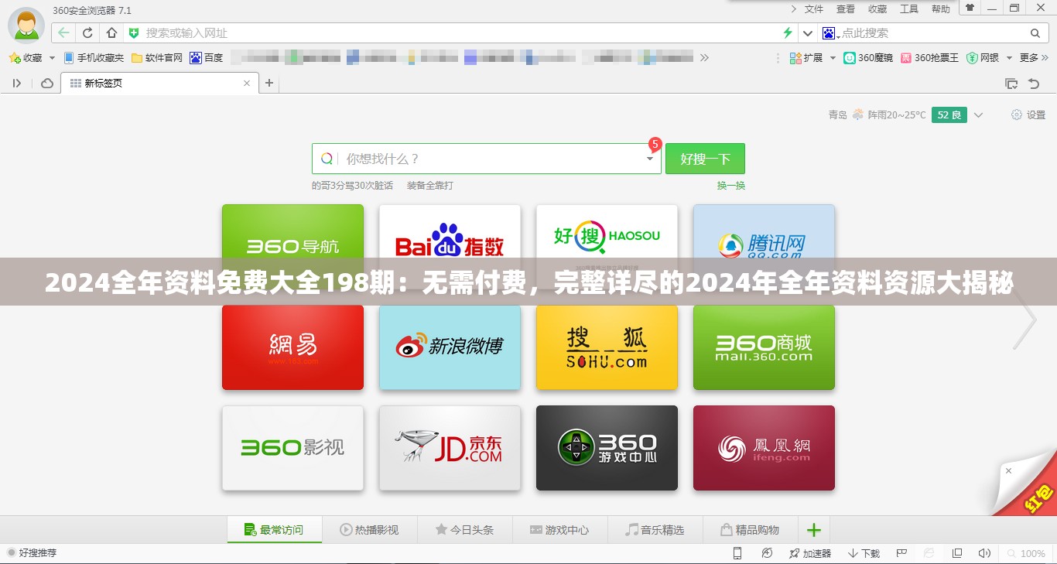
Task: Click the 换一换 link
Action: click(730, 186)
